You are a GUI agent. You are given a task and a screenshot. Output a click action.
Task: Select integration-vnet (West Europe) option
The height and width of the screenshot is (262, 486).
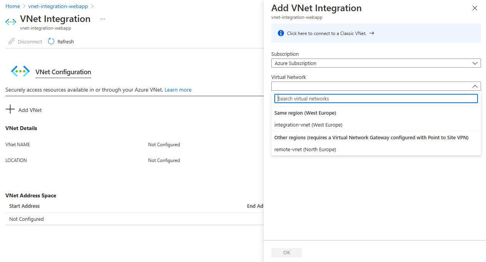(308, 125)
